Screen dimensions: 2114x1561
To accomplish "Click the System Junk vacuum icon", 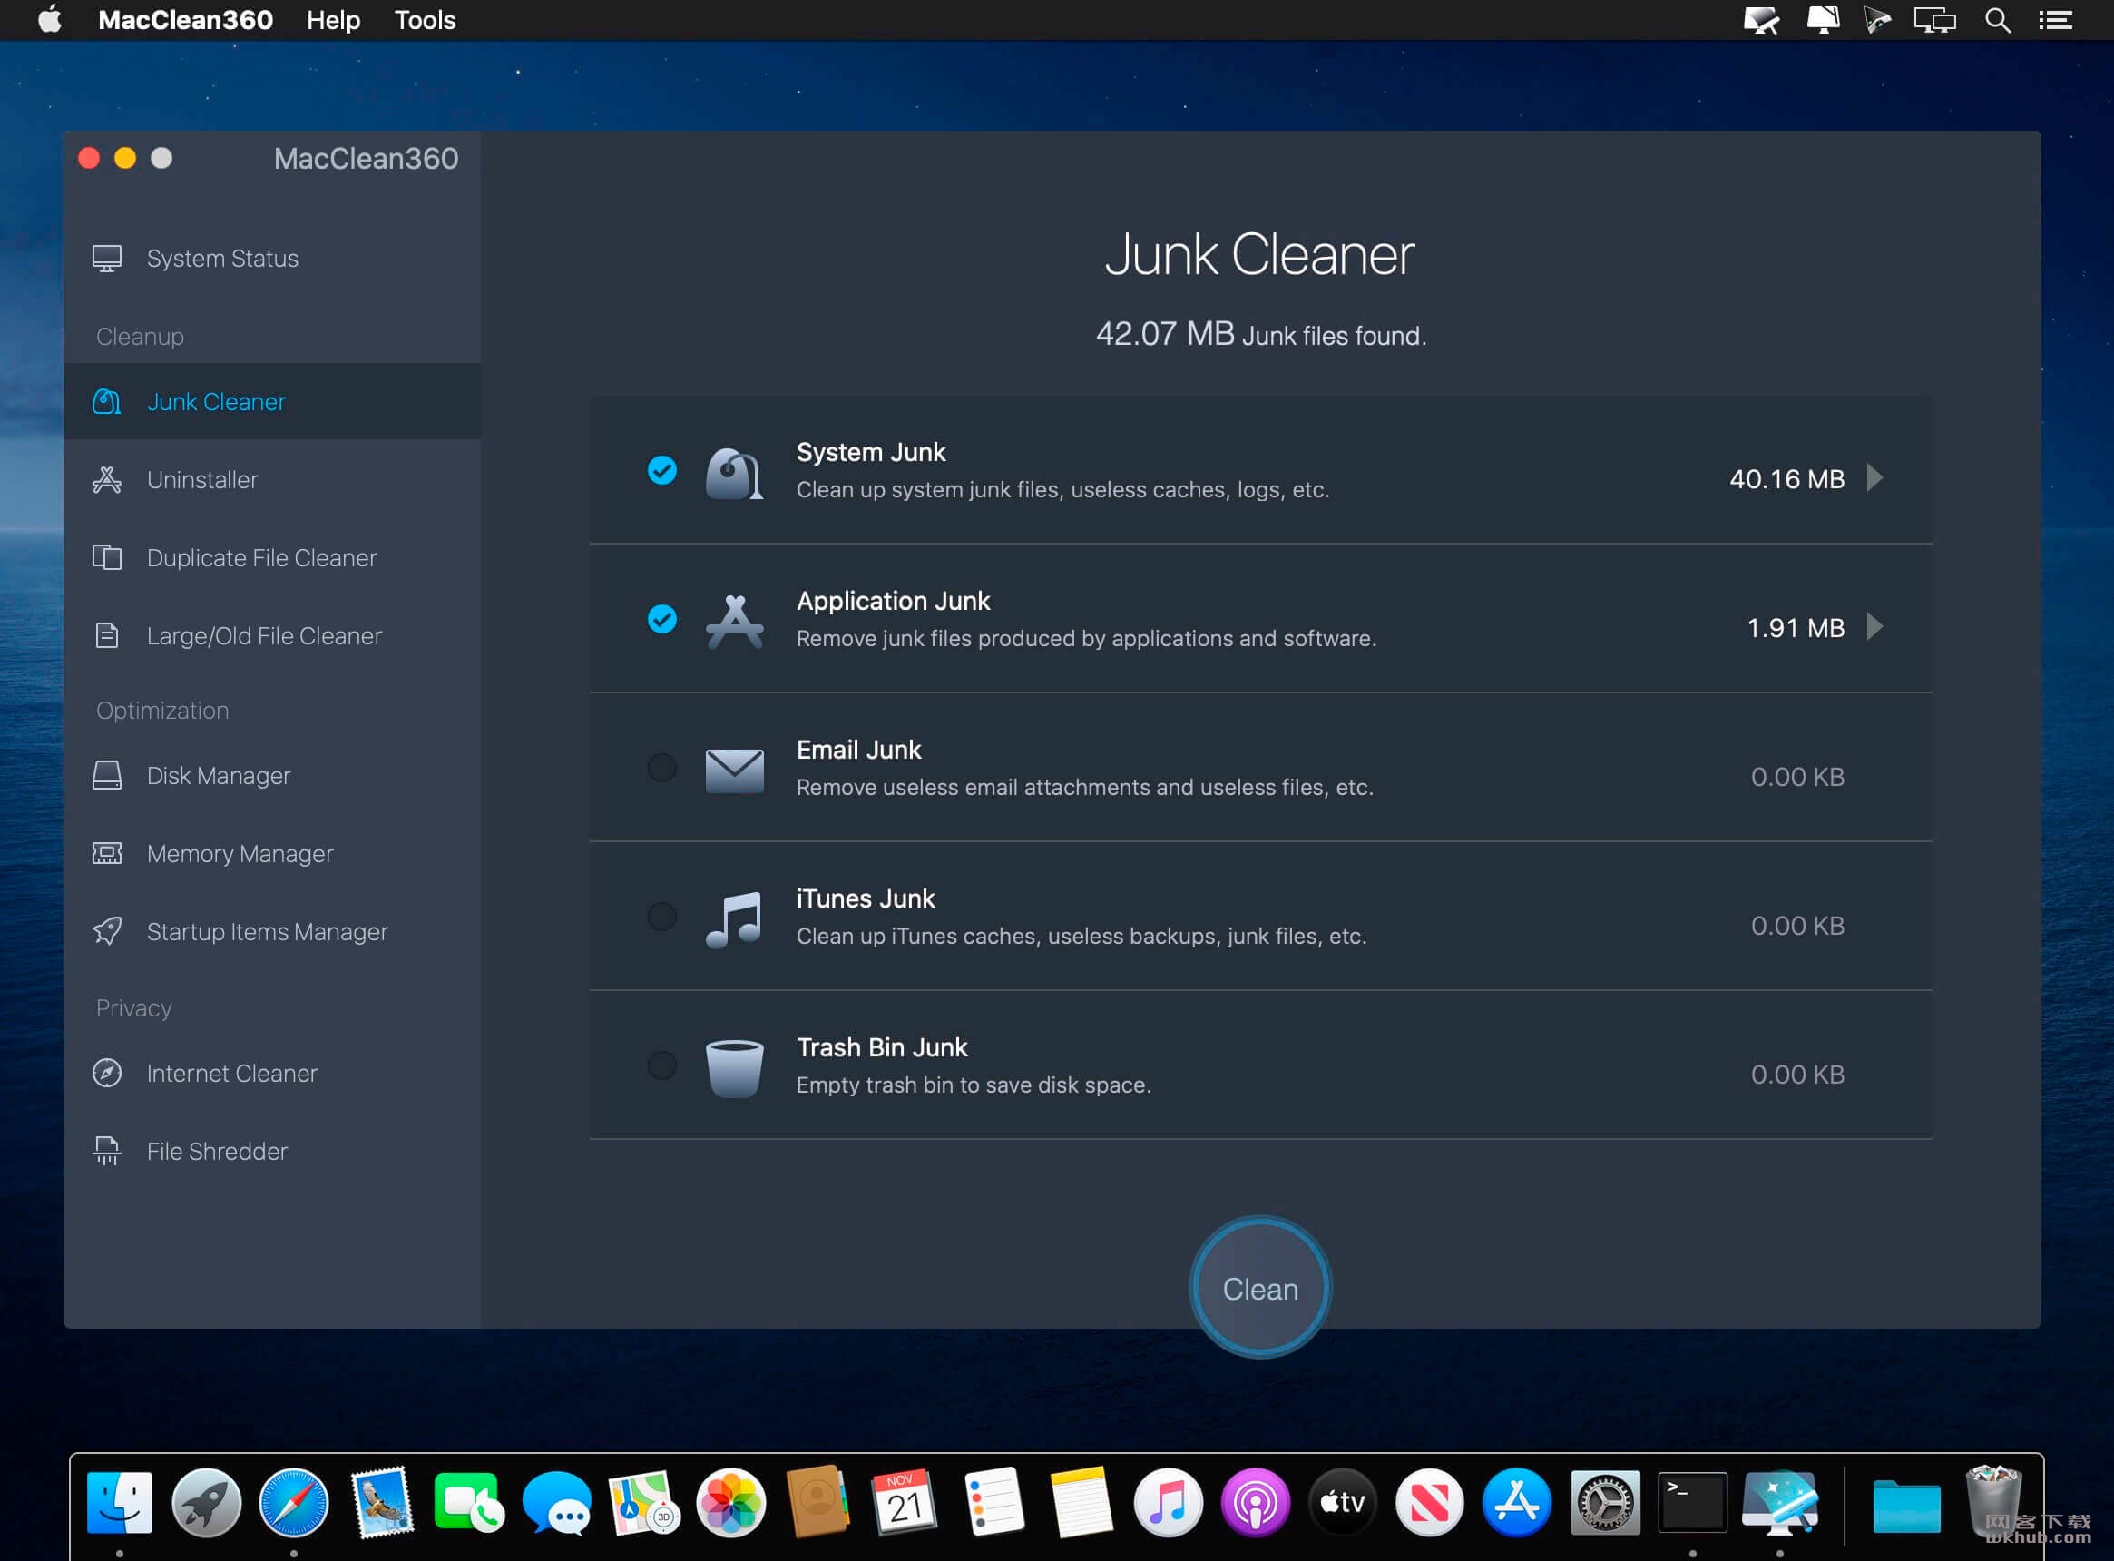I will tap(734, 473).
